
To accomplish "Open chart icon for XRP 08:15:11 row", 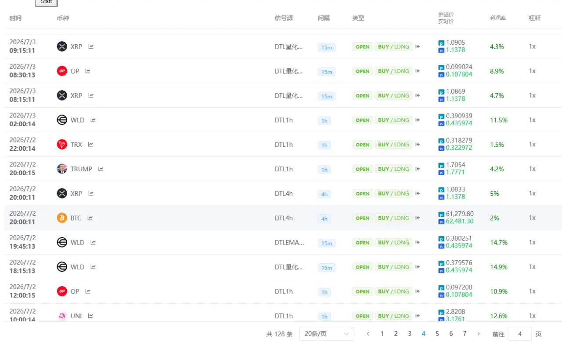I will (91, 96).
